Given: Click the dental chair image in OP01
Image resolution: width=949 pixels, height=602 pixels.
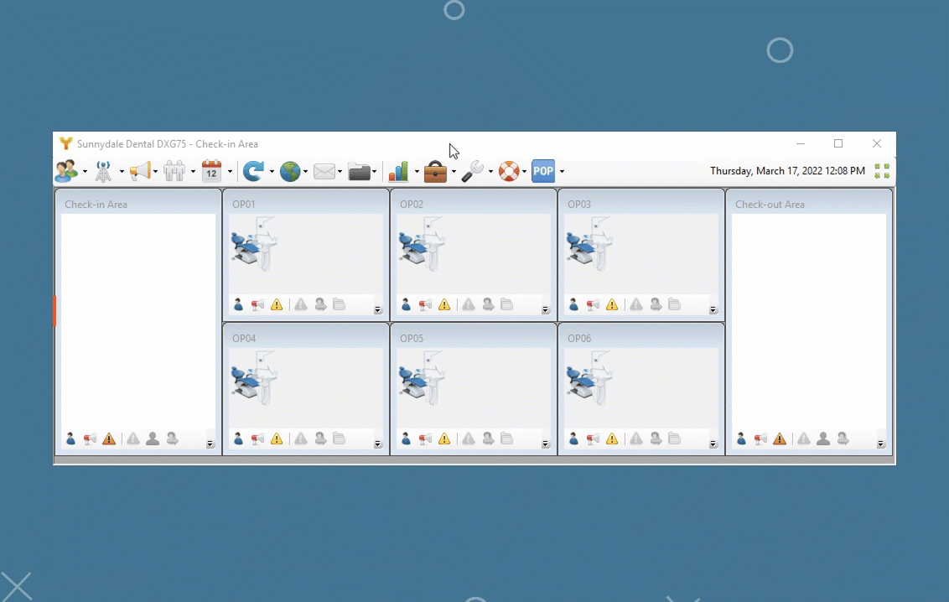Looking at the screenshot, I should click(254, 244).
